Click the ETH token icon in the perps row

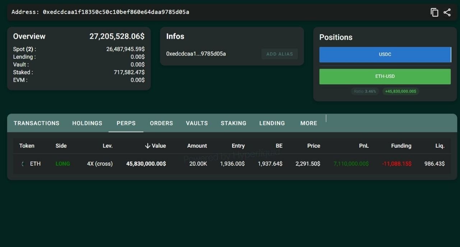click(23, 164)
